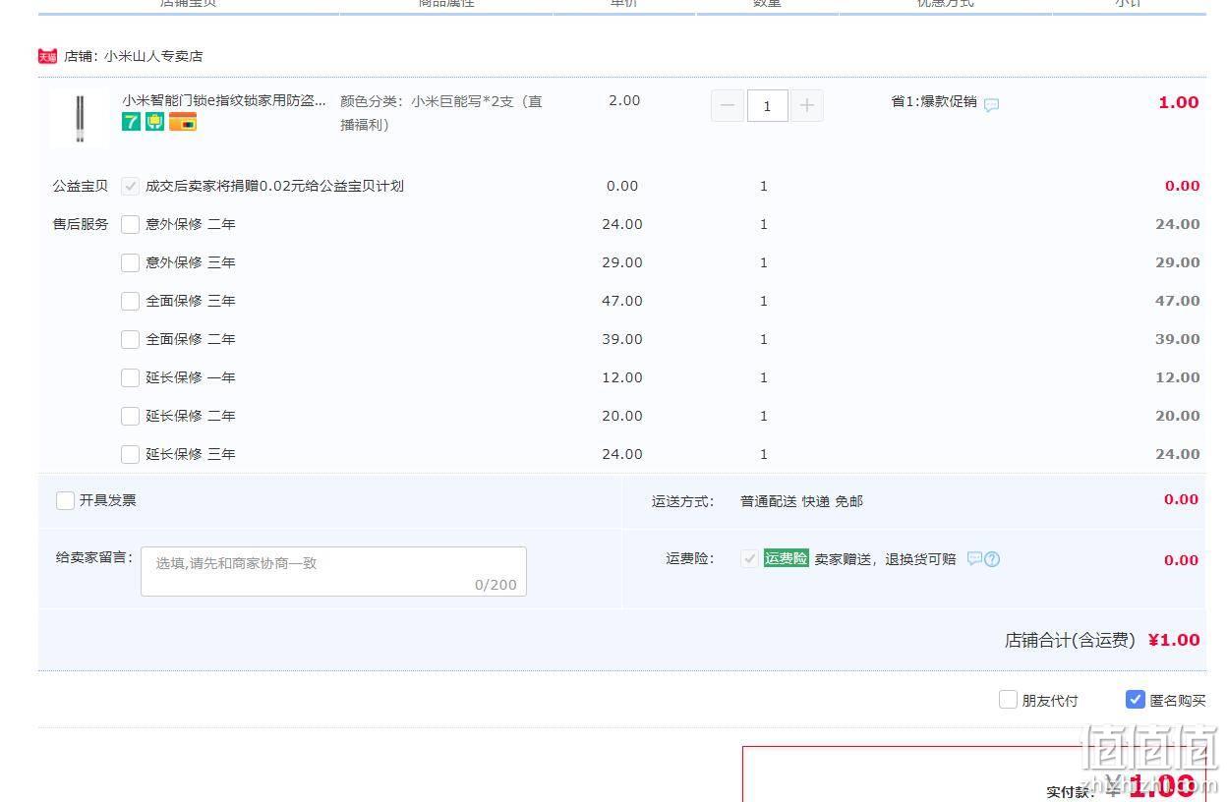Viewport: 1227px width, 802px height.
Task: Click 成交后卖家将捐赠0.02元给公益宝贝计划 text
Action: point(274,186)
